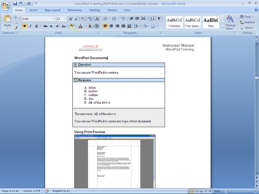Screen dimensions: 259x194
Task: Switch to Mailings tab
Action: 95,10
